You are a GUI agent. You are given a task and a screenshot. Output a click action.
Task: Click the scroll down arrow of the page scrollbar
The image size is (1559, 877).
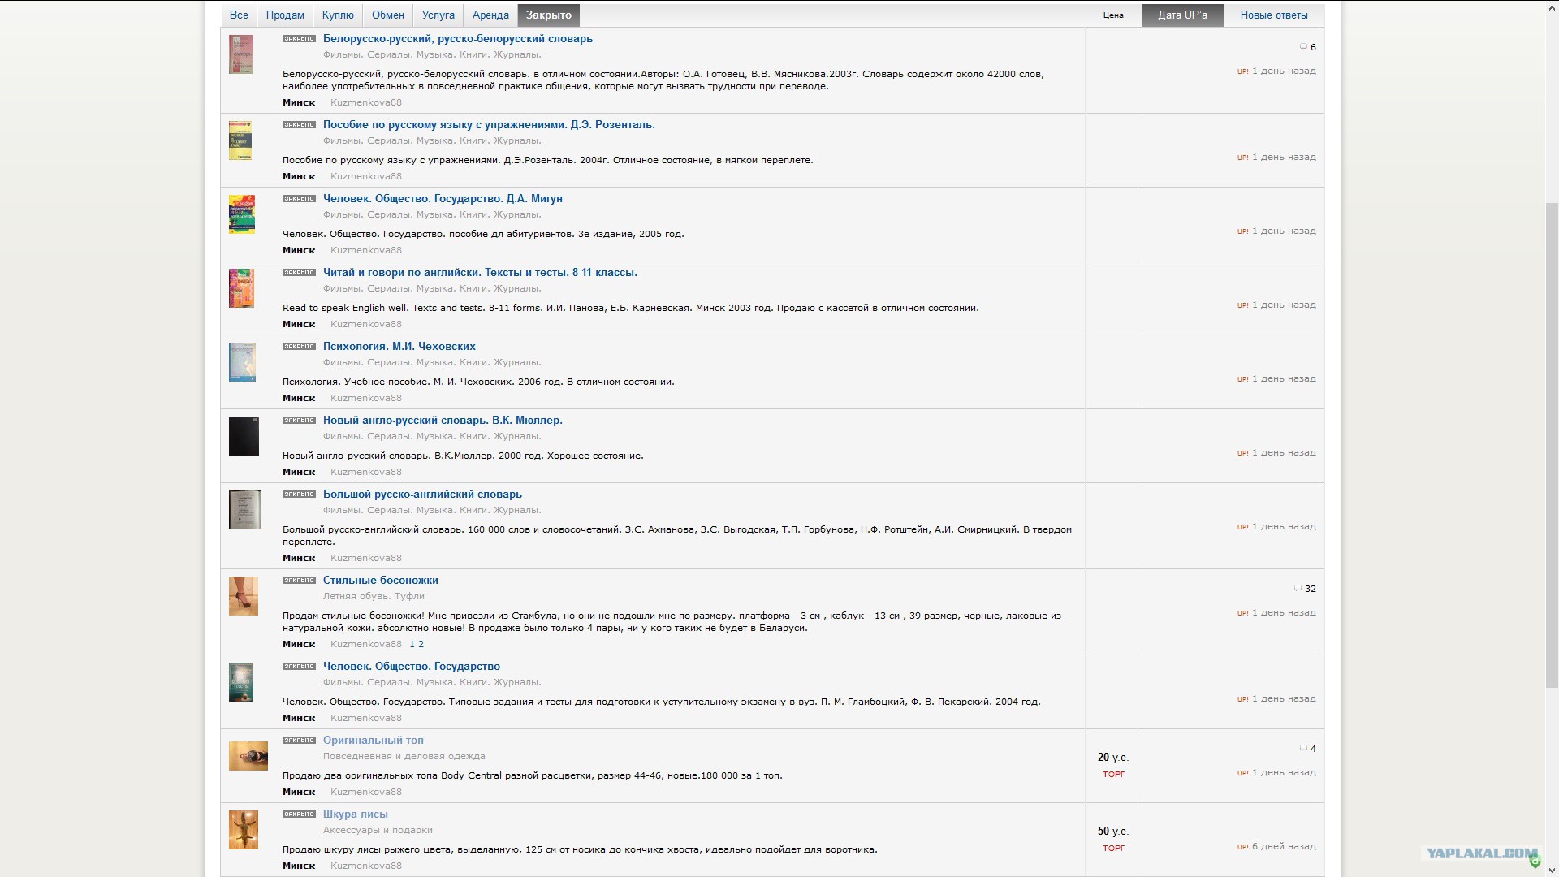point(1552,871)
